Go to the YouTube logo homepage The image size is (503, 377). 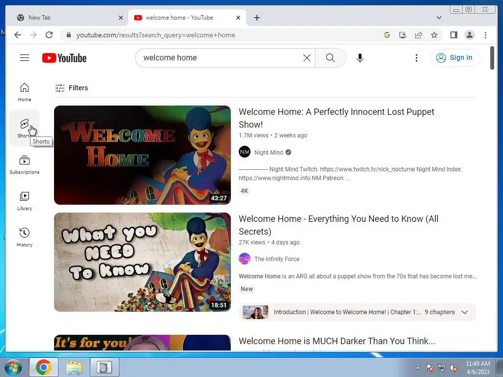64,58
